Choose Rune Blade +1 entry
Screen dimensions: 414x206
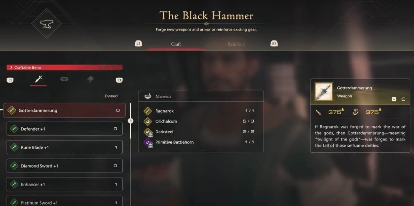pyautogui.click(x=64, y=147)
